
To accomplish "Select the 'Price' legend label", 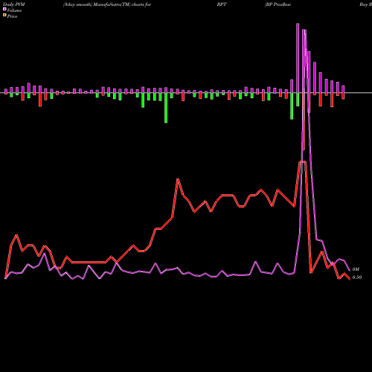I will 12,16.
